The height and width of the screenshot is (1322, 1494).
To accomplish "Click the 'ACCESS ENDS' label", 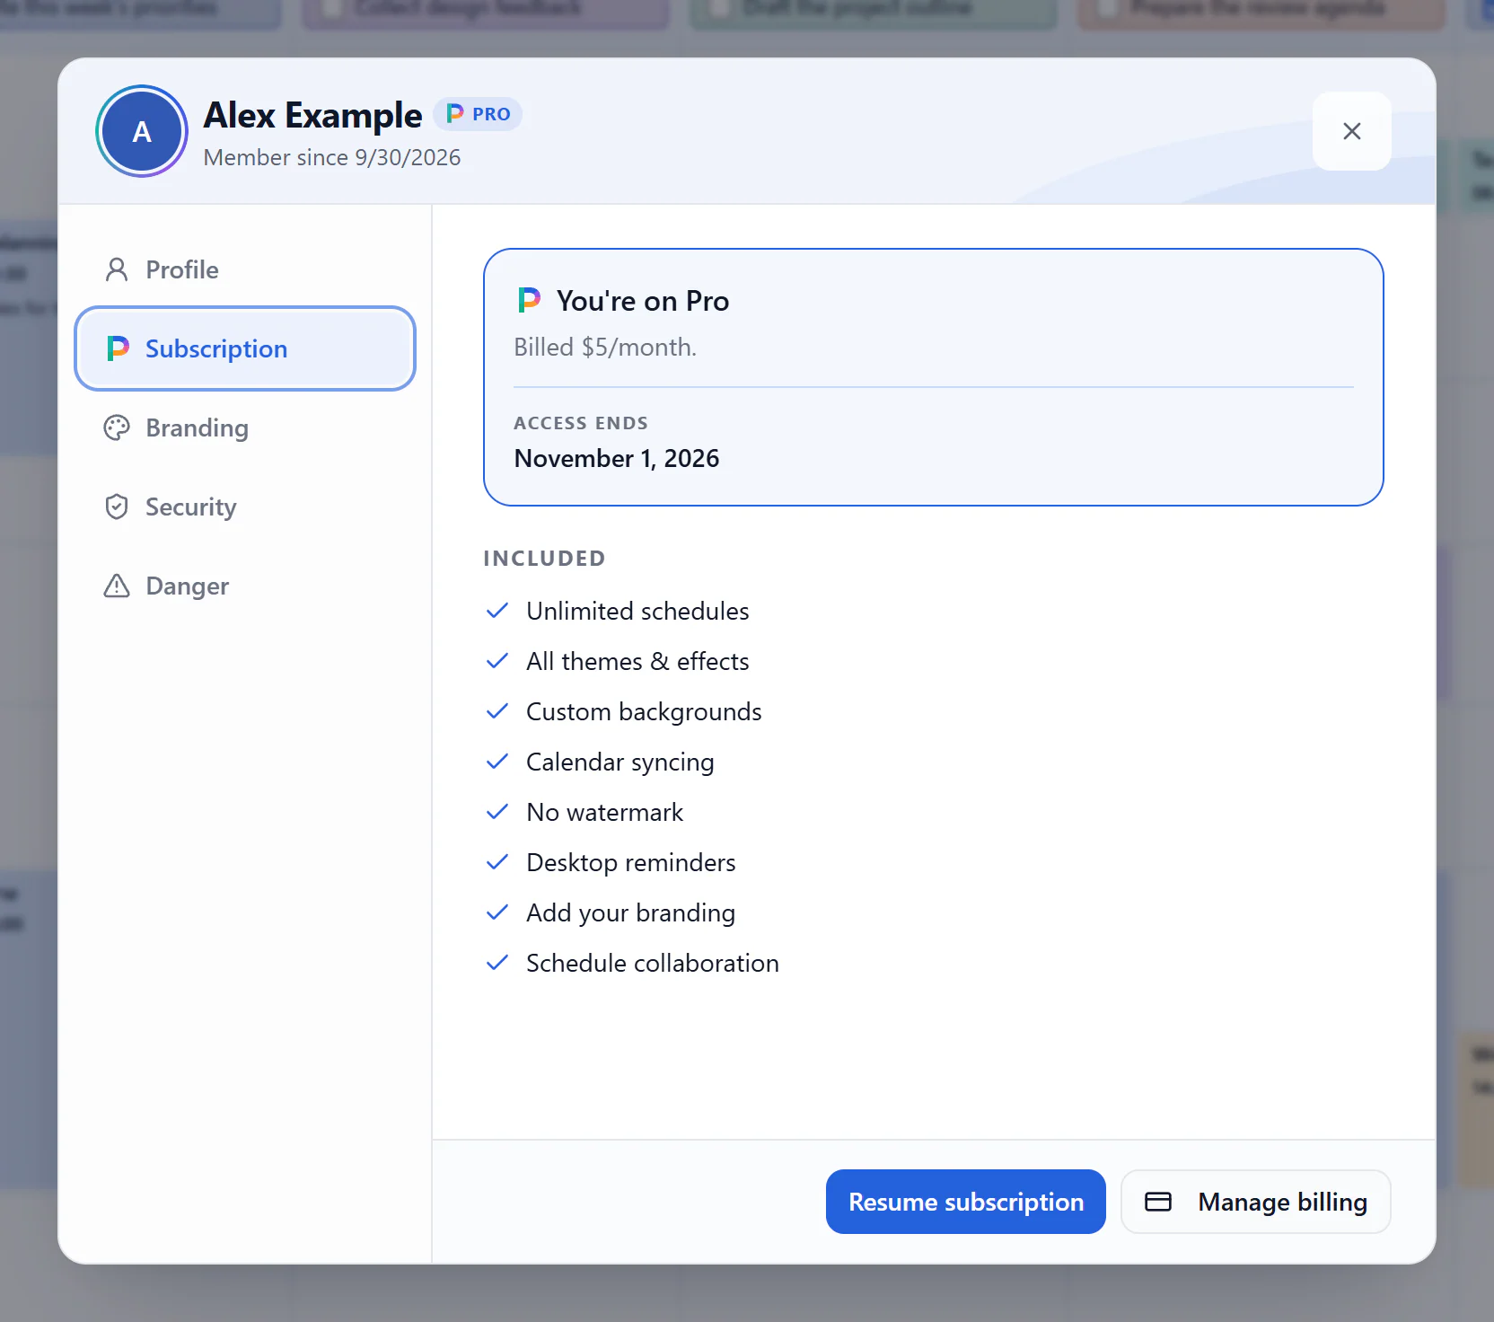I will click(x=581, y=423).
